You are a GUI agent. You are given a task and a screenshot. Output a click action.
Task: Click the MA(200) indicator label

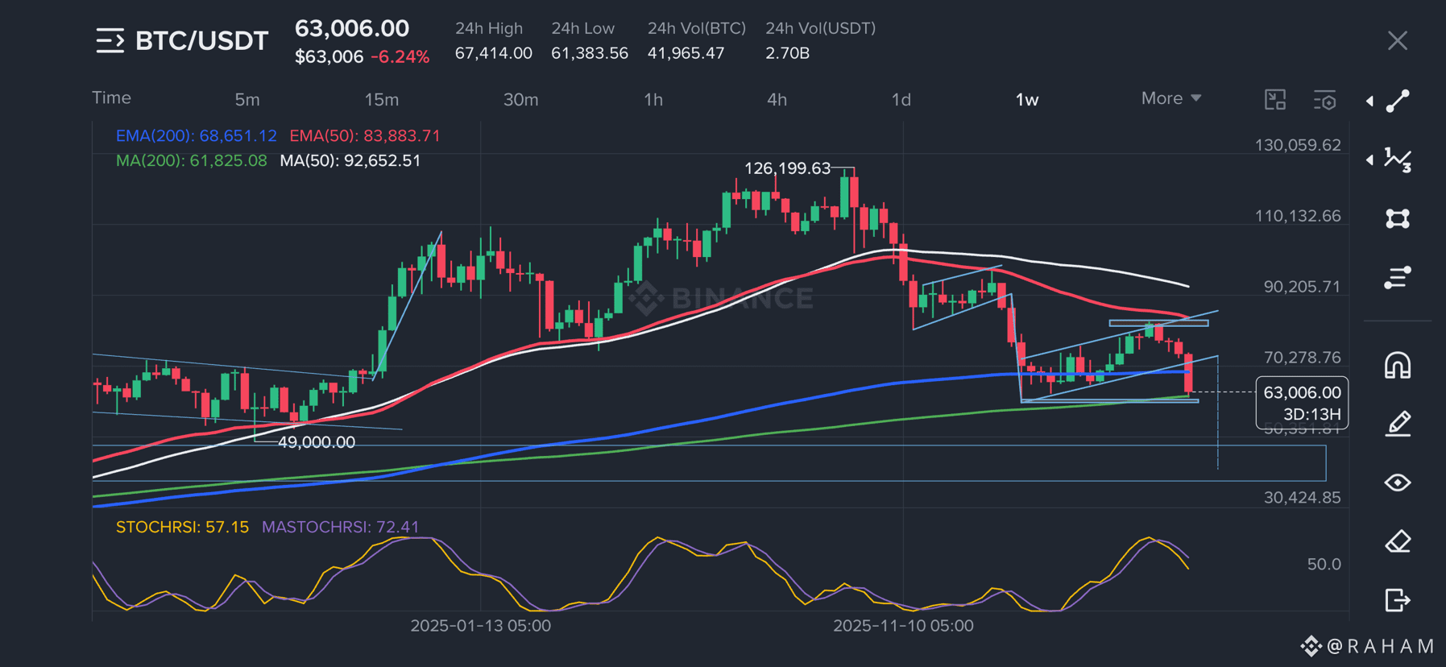(x=191, y=160)
